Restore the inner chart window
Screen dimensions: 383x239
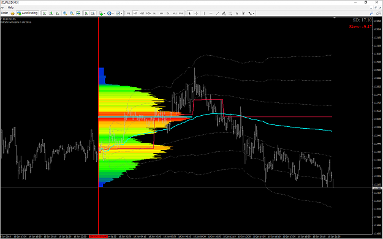pos(376,7)
